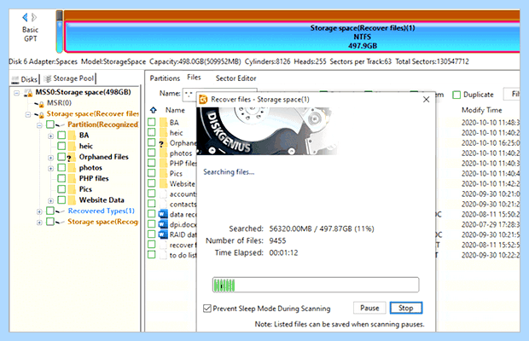The image size is (529, 341).
Task: Sort list by Name column header
Action: coord(175,110)
